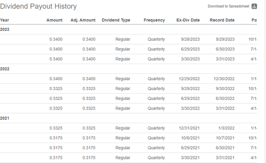Click the download spreadsheet icon
The height and width of the screenshot is (163, 266).
tap(254, 6)
